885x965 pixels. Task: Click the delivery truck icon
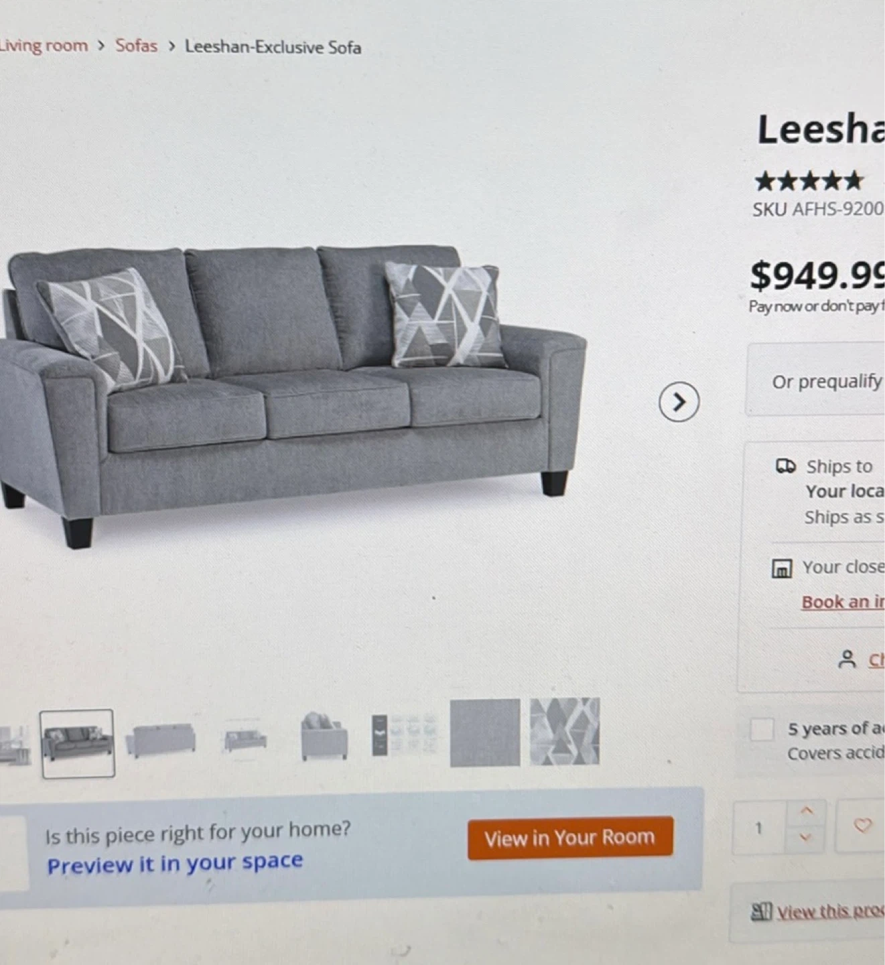coord(785,466)
